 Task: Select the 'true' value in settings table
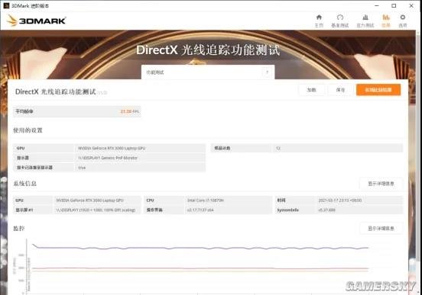point(82,168)
